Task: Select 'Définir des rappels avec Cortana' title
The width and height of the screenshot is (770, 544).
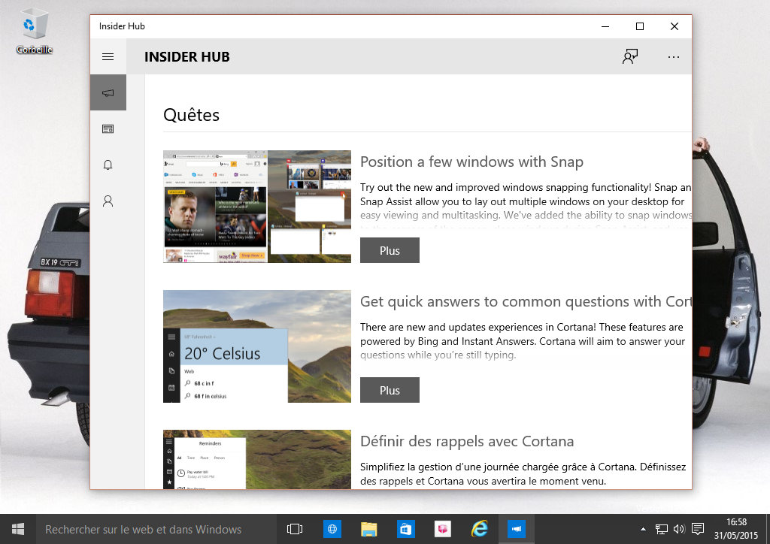Action: click(x=467, y=442)
